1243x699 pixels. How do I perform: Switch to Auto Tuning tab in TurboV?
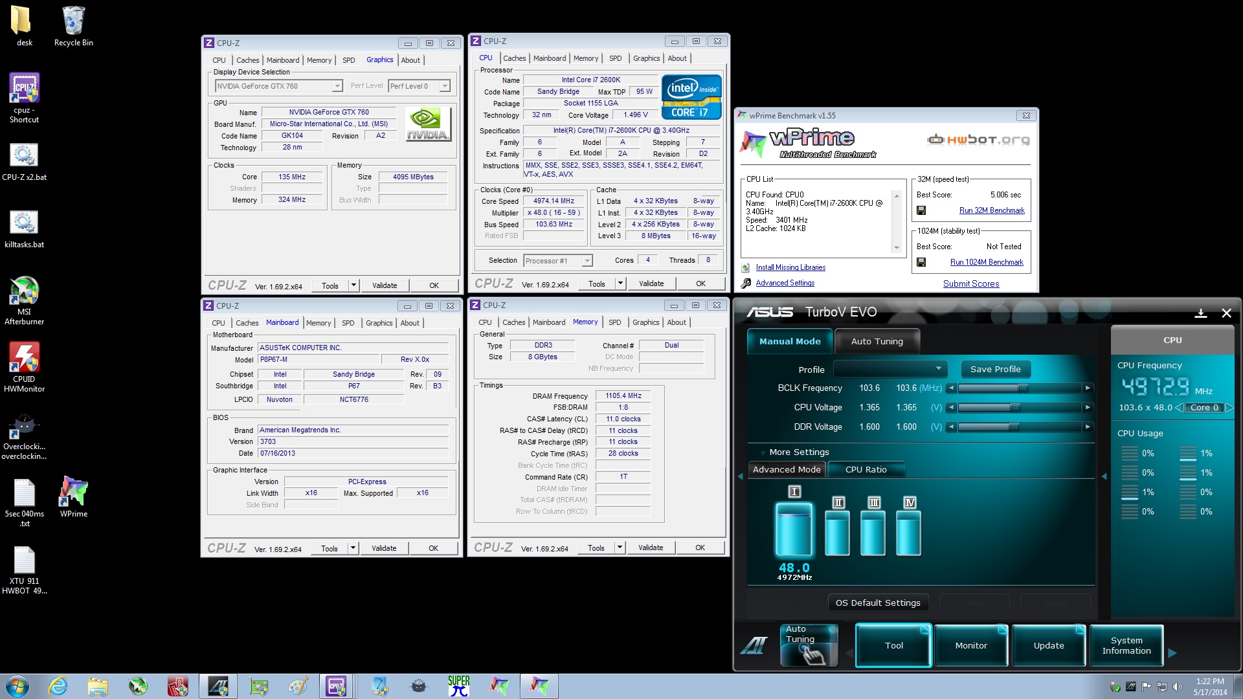pos(877,341)
